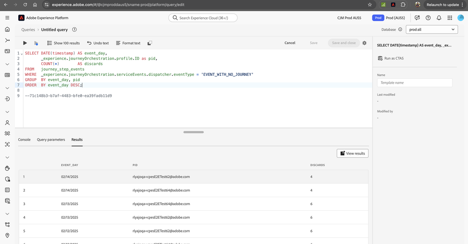The height and width of the screenshot is (244, 468).
Task: Toggle the hamburger navigation menu
Action: pos(7,18)
